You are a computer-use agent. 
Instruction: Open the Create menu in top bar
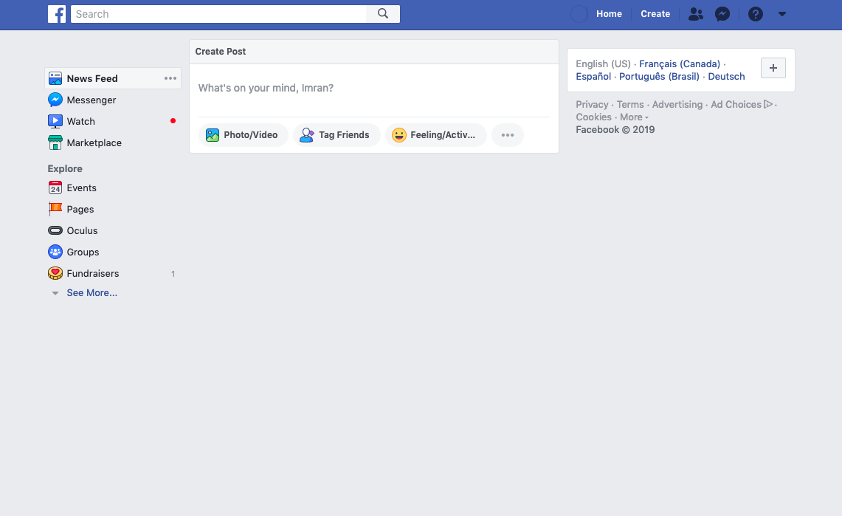[655, 14]
